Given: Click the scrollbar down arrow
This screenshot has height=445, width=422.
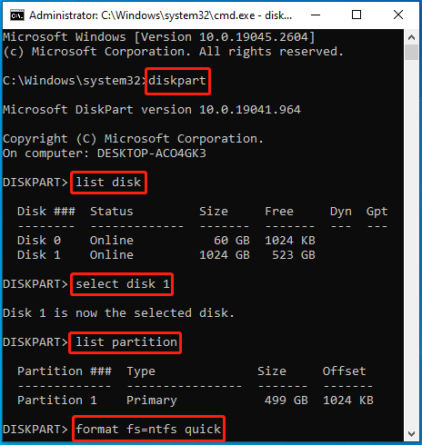Looking at the screenshot, I should [x=411, y=434].
